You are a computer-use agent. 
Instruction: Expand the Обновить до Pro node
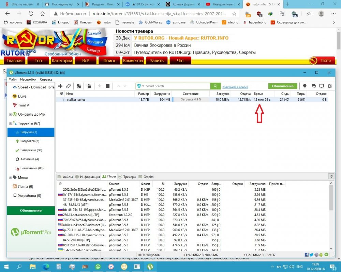[x=11, y=114]
